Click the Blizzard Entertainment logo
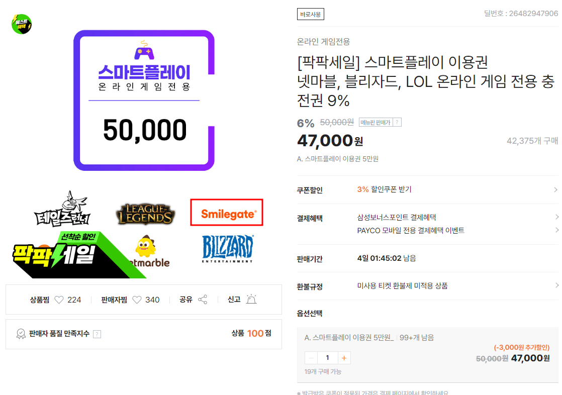This screenshot has width=562, height=395. 228,249
